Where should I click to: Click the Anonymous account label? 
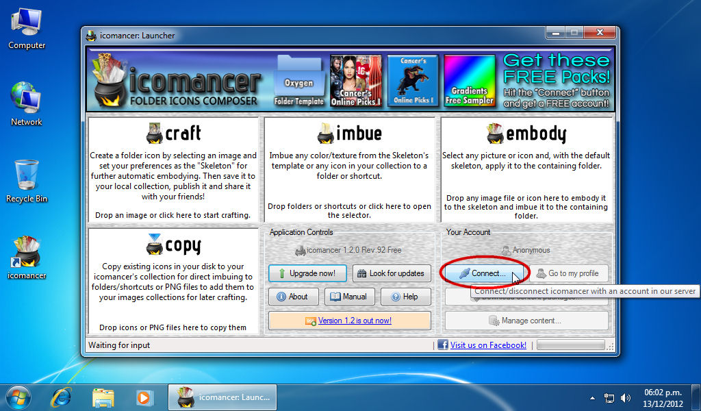tap(526, 250)
